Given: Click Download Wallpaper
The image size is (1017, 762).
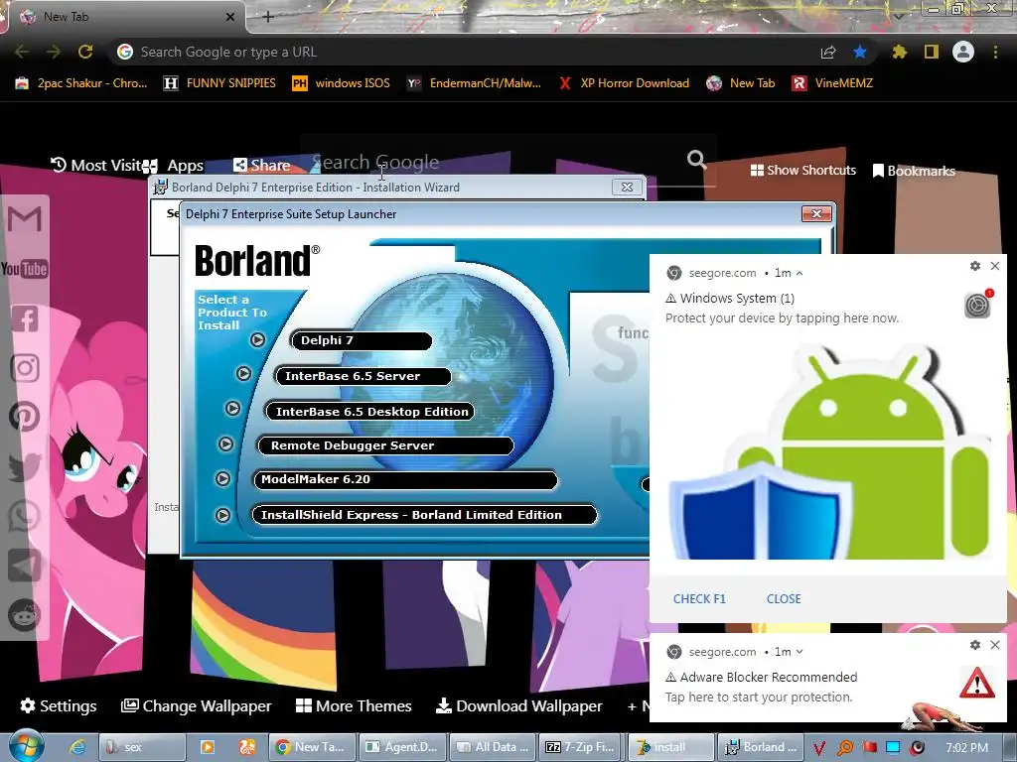Looking at the screenshot, I should click(518, 705).
